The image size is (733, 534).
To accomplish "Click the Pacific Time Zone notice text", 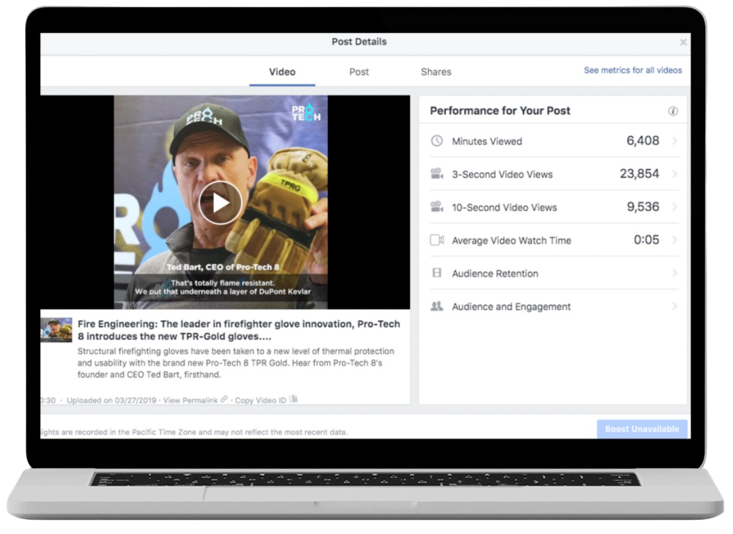I will click(x=194, y=432).
